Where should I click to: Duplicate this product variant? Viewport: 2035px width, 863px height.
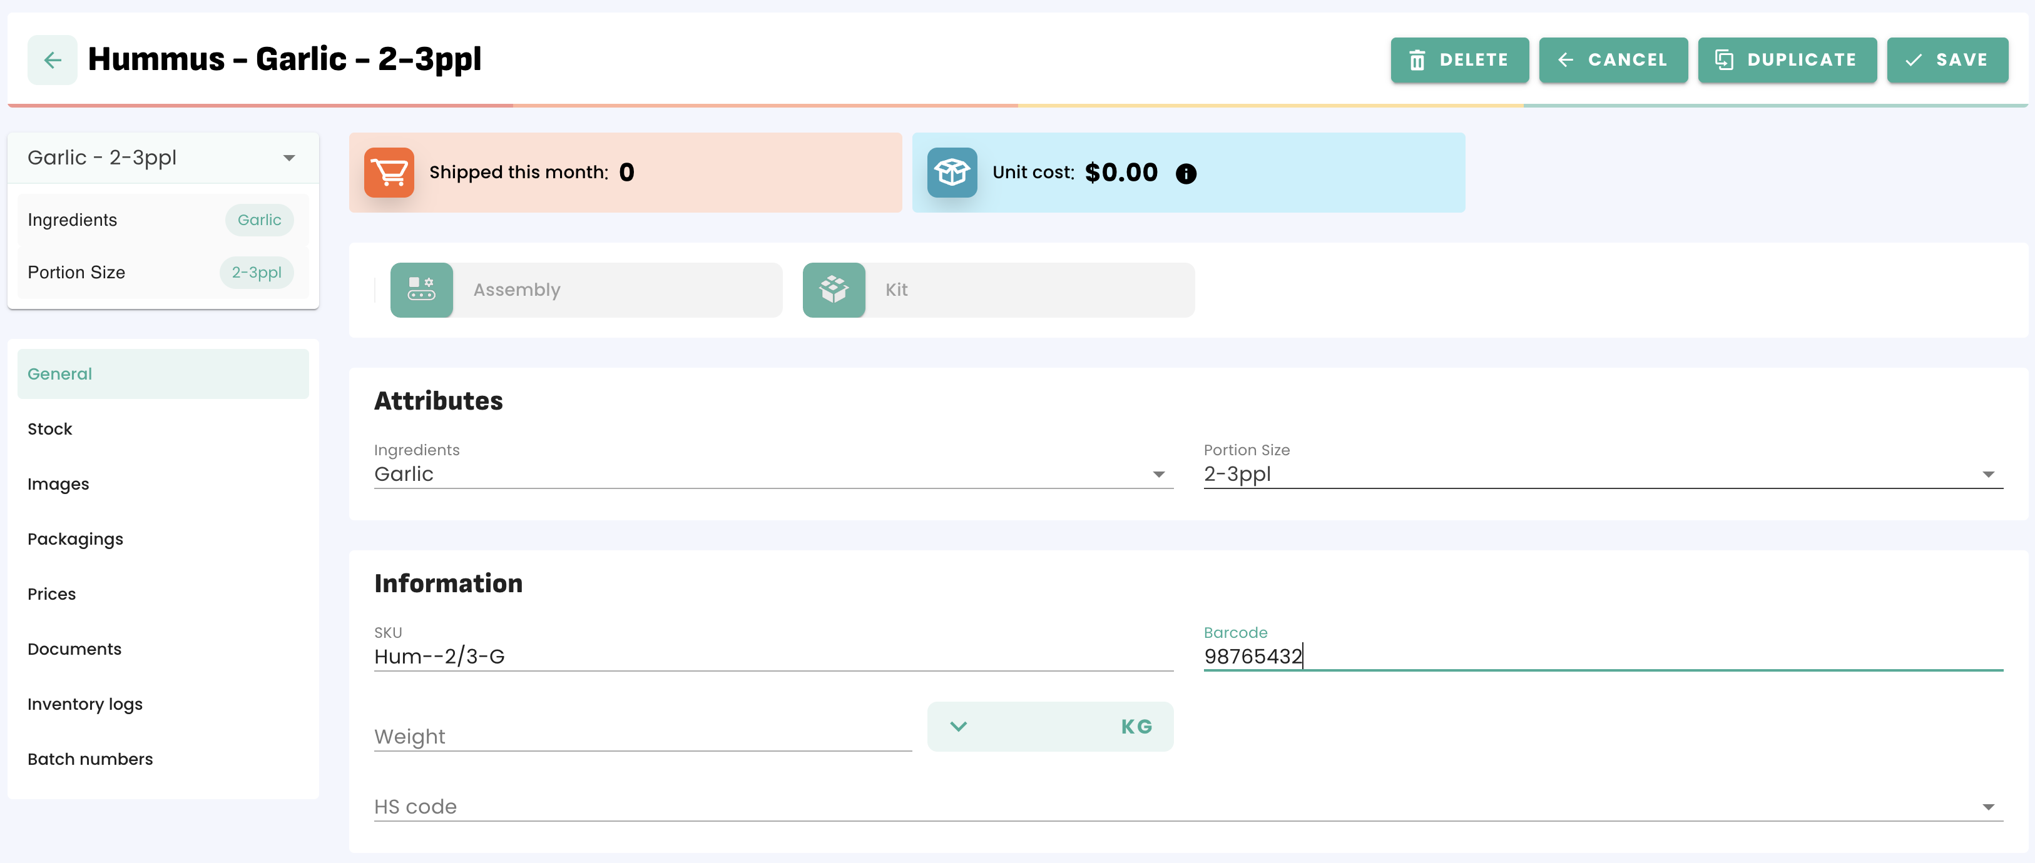[1786, 60]
